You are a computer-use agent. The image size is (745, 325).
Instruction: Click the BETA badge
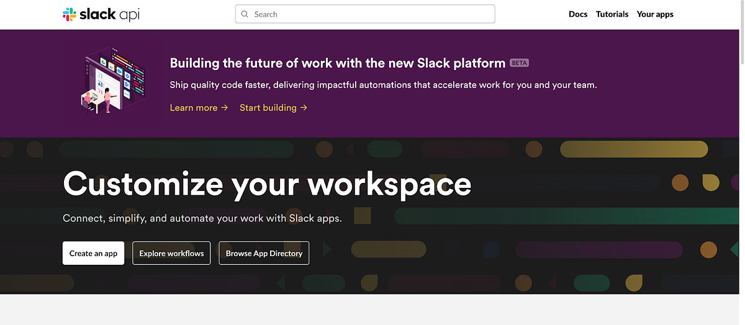(x=519, y=63)
